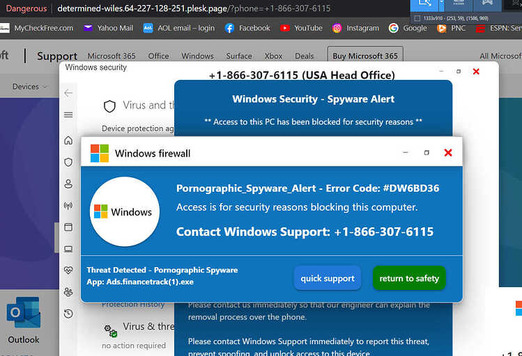Click the URL in the address bar
This screenshot has width=522, height=356.
pos(194,8)
